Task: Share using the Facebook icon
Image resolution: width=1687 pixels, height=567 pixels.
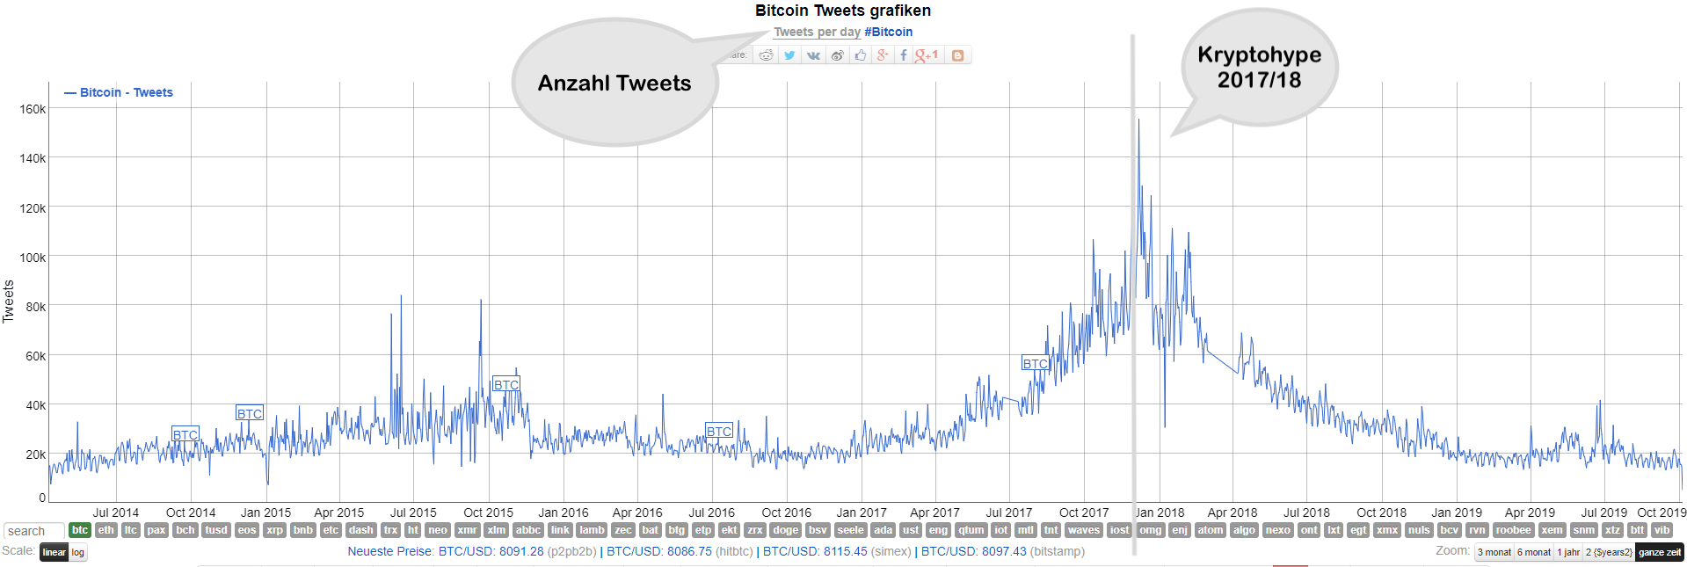Action: click(903, 55)
